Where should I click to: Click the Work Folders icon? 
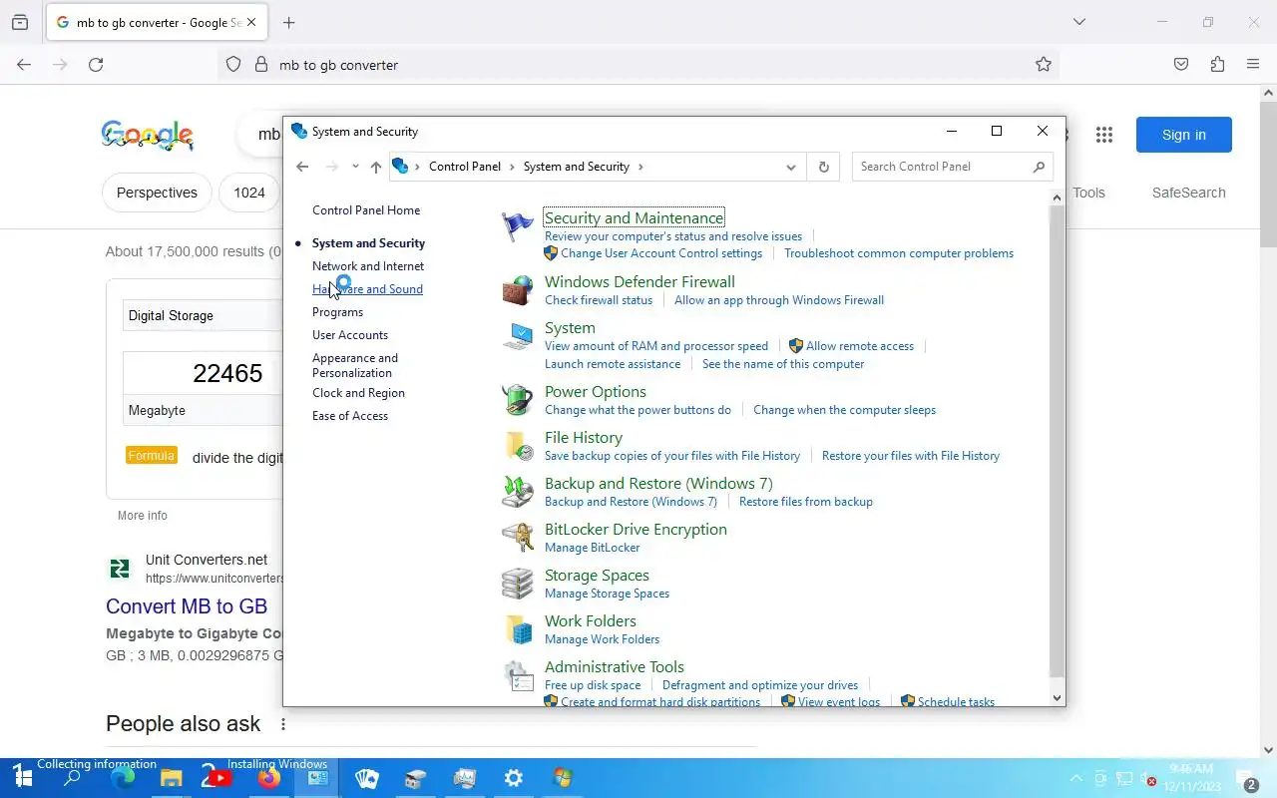[518, 629]
